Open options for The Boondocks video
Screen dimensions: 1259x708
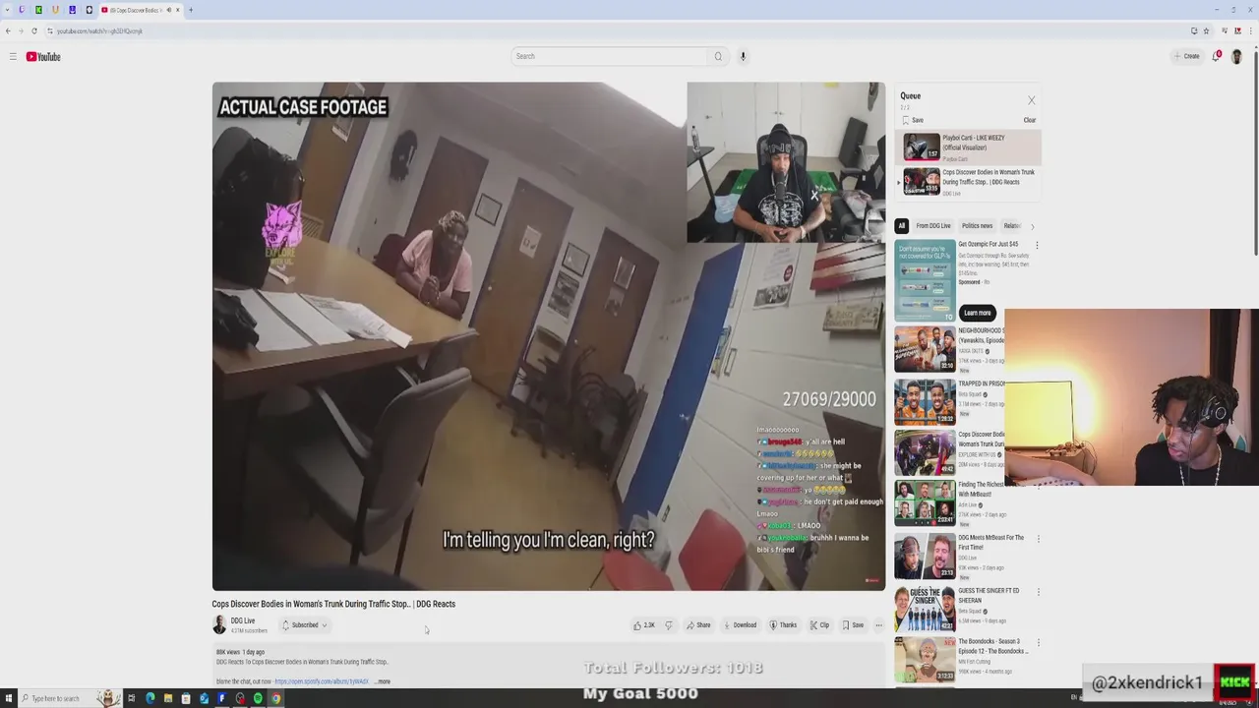pos(1038,645)
